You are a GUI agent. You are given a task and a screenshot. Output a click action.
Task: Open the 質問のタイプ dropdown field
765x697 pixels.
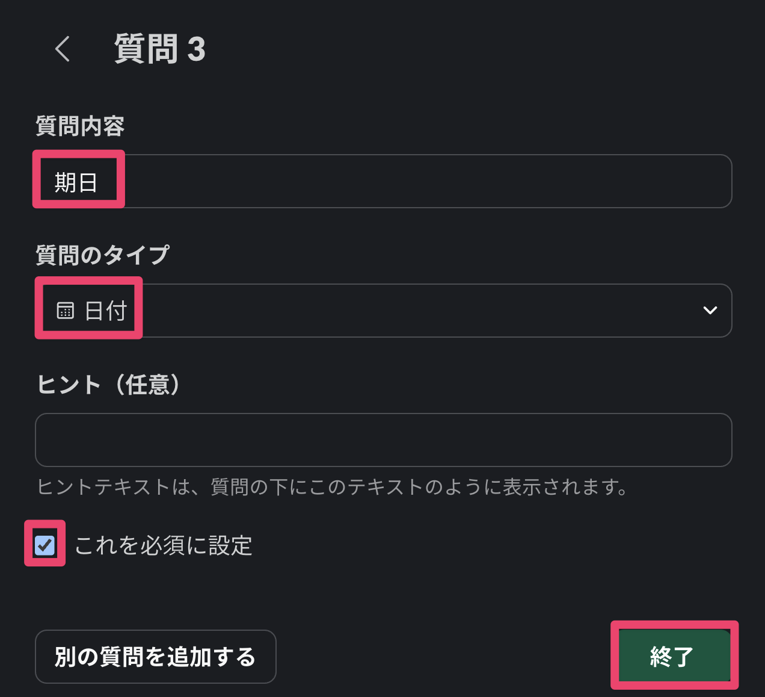coord(421,311)
